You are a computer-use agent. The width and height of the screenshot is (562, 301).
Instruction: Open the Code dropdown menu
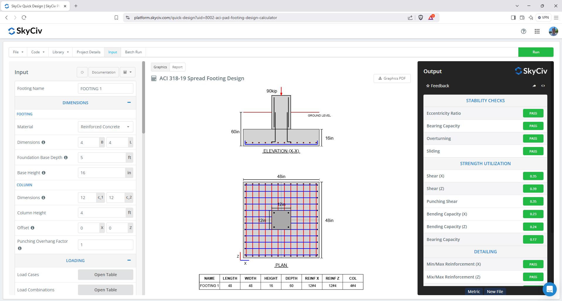point(38,52)
